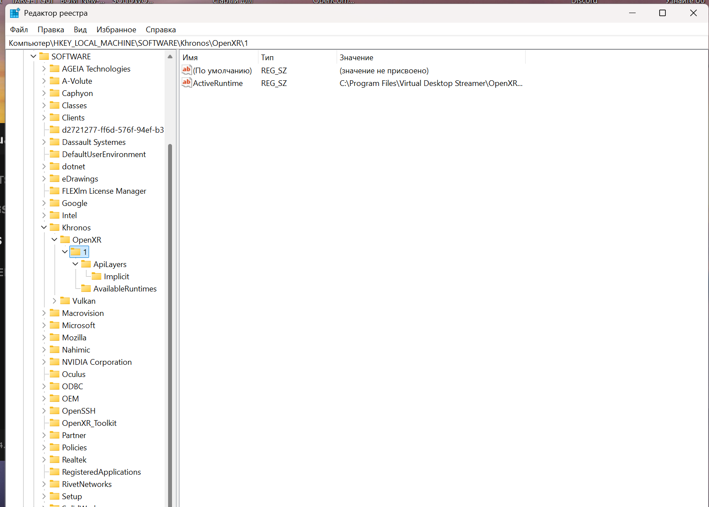709x507 pixels.
Task: Select the ActiveRuntime value name
Action: coord(218,83)
